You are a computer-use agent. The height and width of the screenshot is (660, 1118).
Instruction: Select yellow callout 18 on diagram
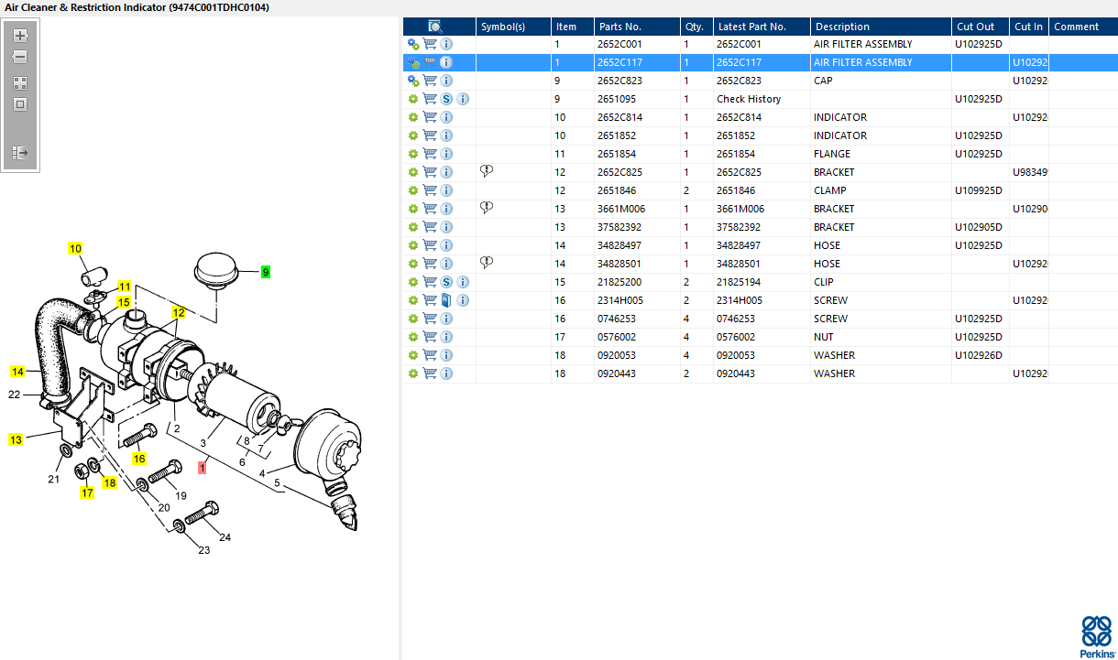(109, 482)
